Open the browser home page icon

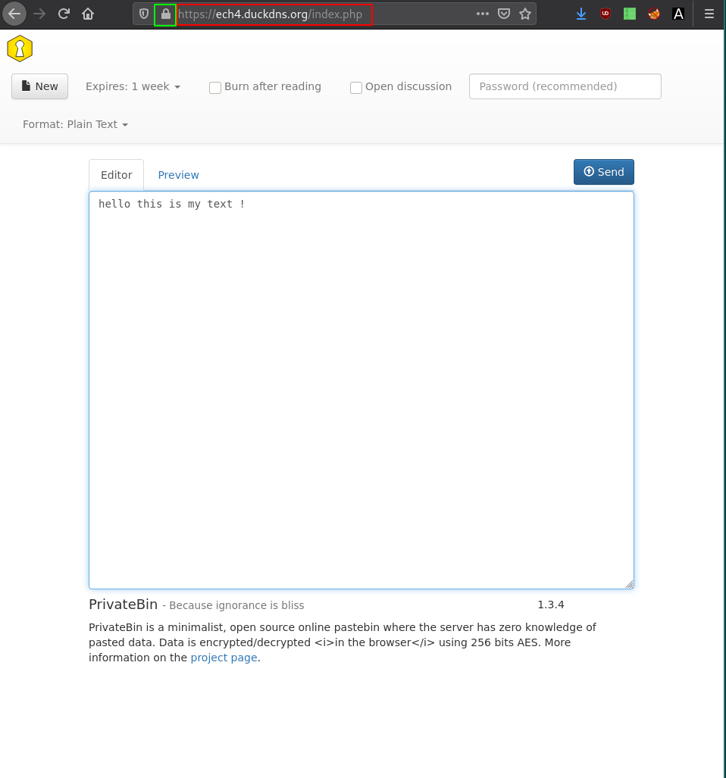[x=88, y=14]
